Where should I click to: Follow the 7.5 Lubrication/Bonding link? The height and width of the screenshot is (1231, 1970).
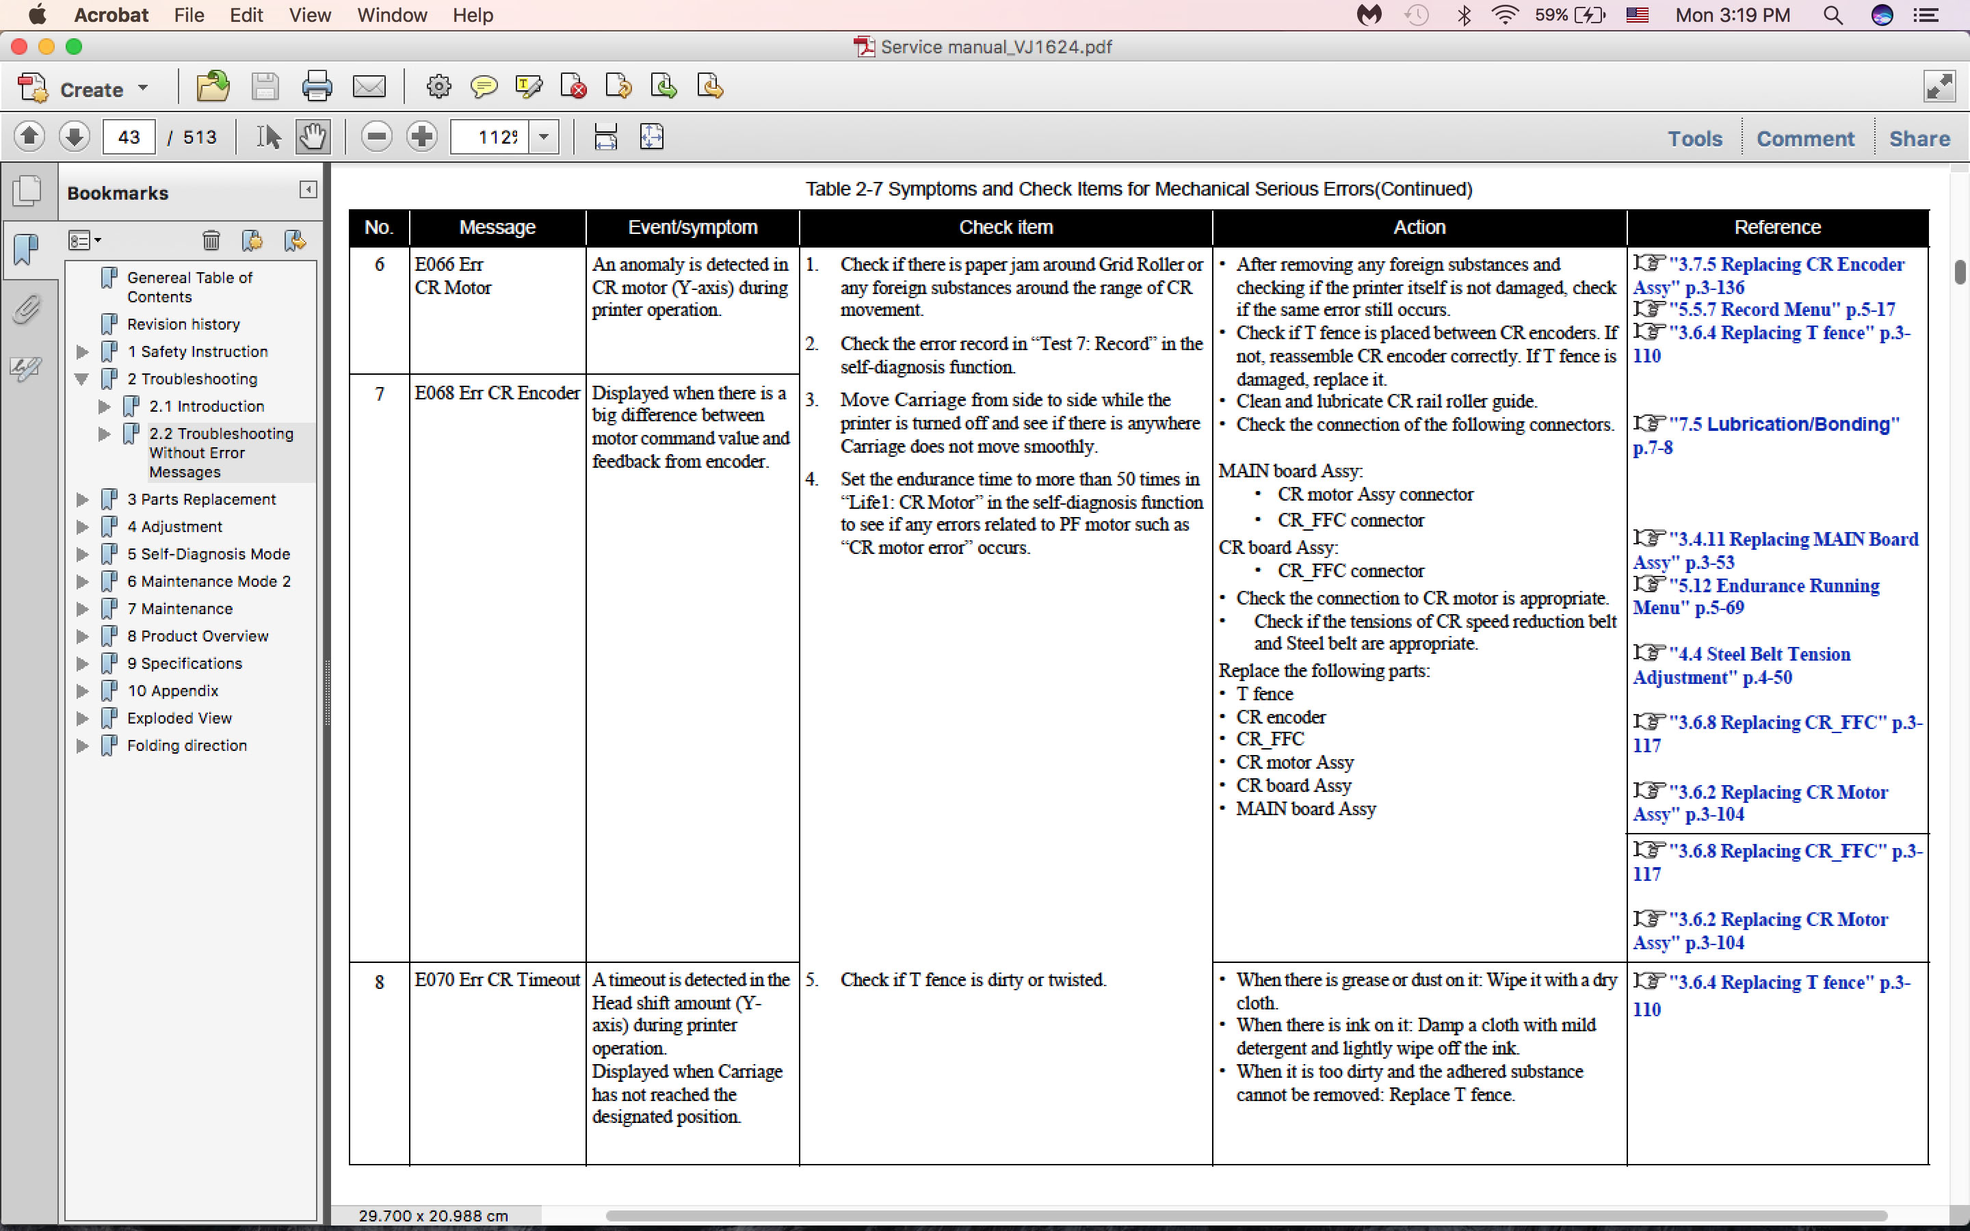[1766, 435]
